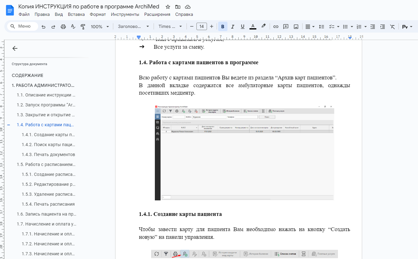Open the Times font family dropdown
Image resolution: width=418 pixels, height=259 pixels.
point(170,27)
